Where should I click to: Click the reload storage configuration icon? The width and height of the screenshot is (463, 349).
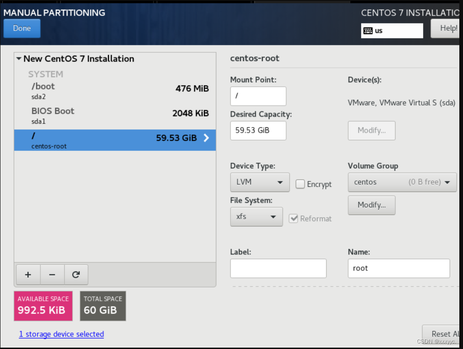[x=76, y=275]
